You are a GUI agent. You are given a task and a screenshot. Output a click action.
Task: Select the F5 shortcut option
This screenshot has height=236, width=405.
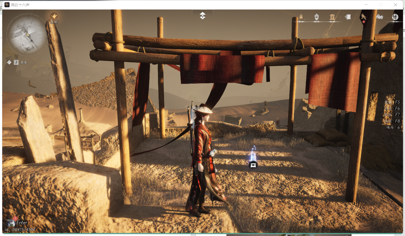(393, 102)
